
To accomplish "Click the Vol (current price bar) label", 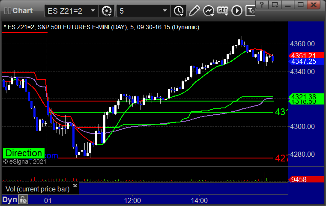I will click(38, 189).
